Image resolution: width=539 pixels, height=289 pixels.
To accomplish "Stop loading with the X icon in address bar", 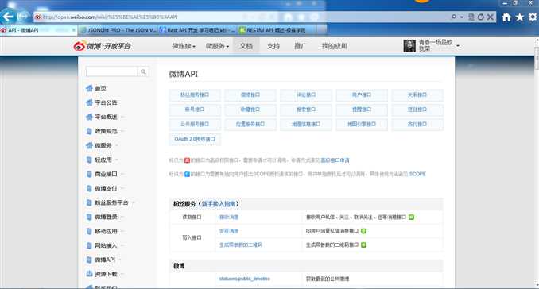I will (491, 17).
